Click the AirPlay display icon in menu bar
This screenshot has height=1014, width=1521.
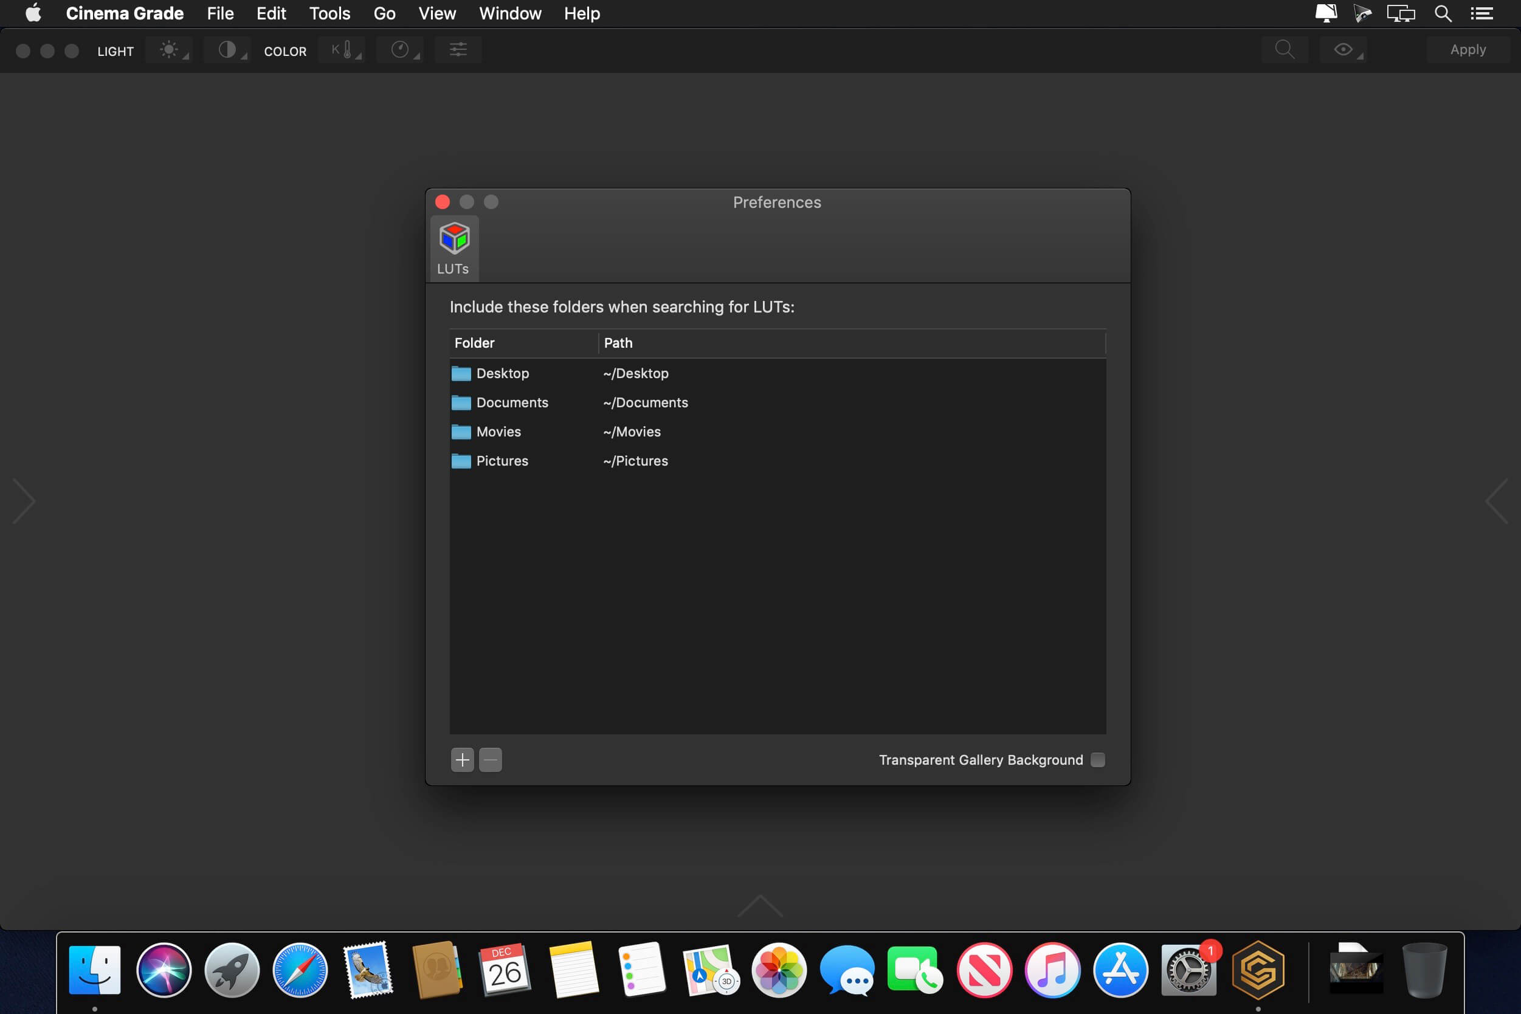tap(1326, 13)
